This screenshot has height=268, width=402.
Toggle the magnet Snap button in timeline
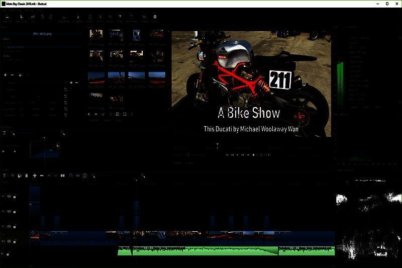pos(70,175)
